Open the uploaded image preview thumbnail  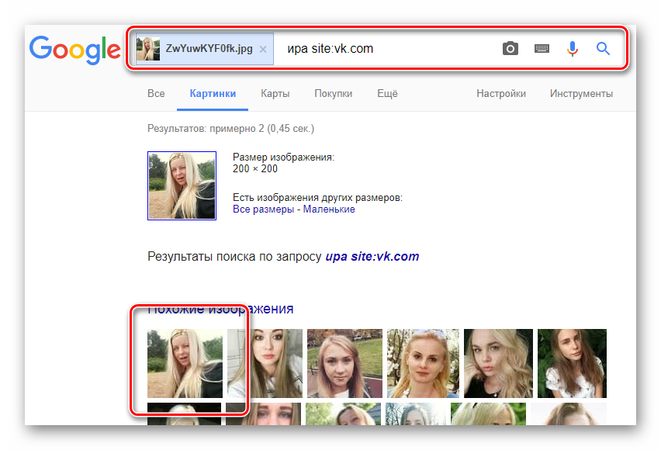(182, 186)
